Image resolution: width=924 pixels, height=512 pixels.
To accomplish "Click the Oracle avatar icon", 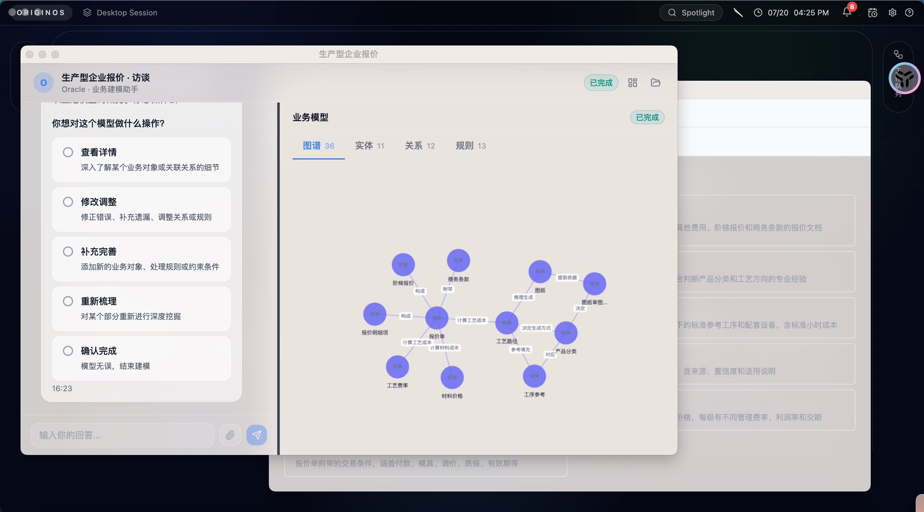I will click(x=43, y=83).
